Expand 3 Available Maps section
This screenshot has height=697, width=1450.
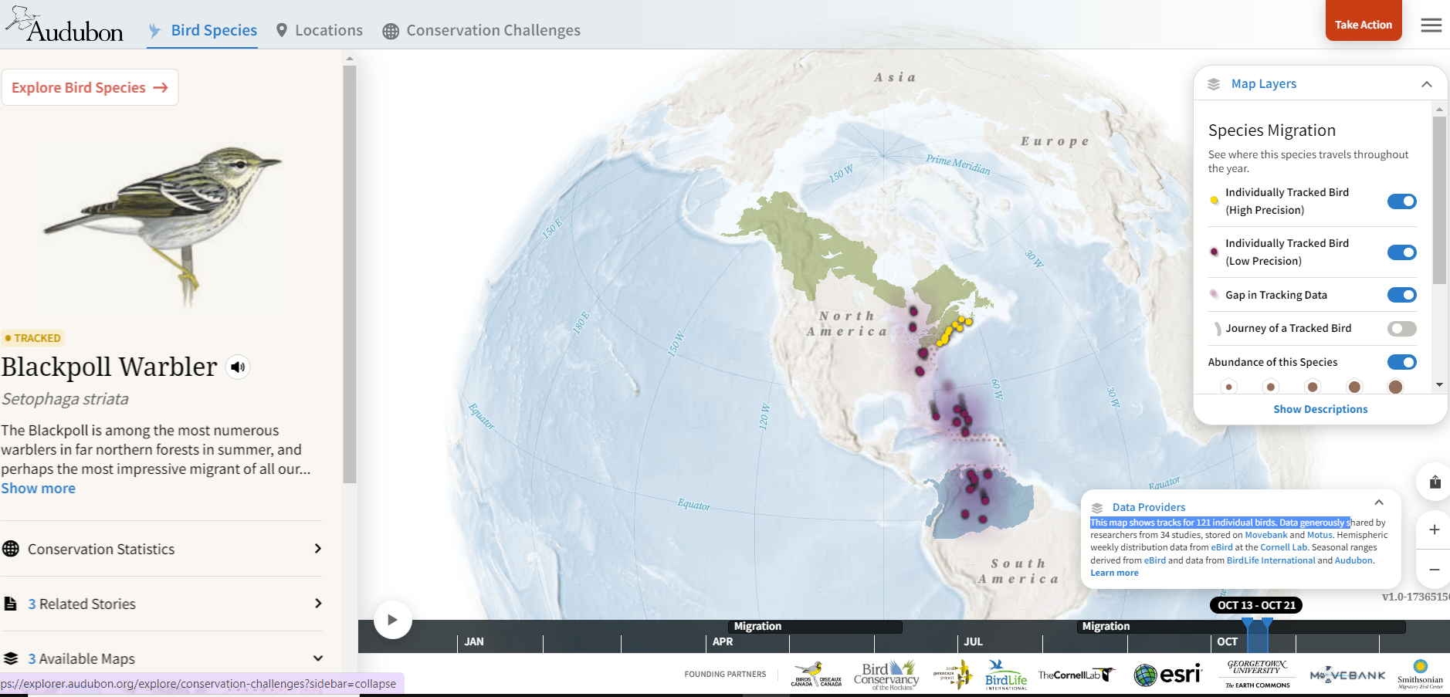pos(161,658)
